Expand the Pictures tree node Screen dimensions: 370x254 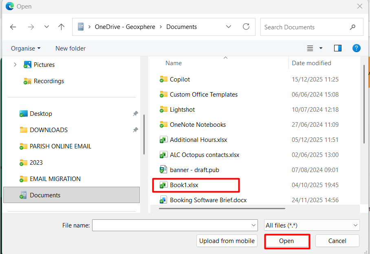[15, 65]
